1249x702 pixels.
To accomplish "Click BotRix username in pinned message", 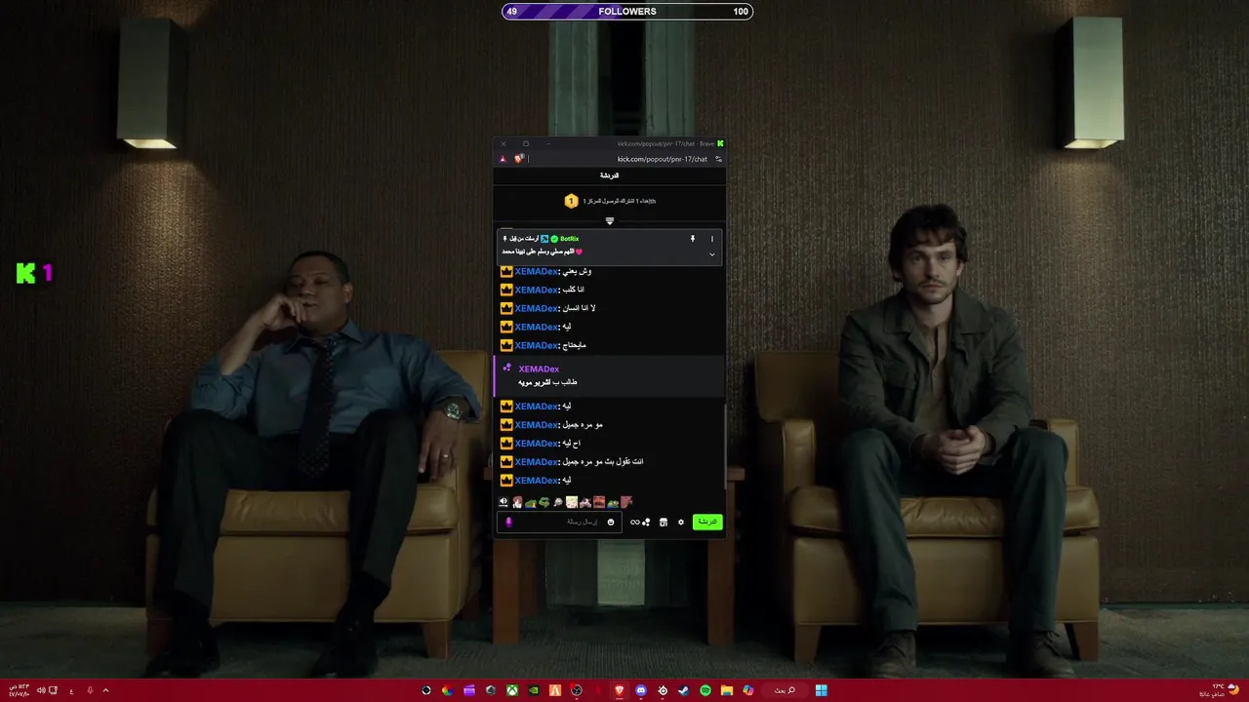I will (x=570, y=239).
